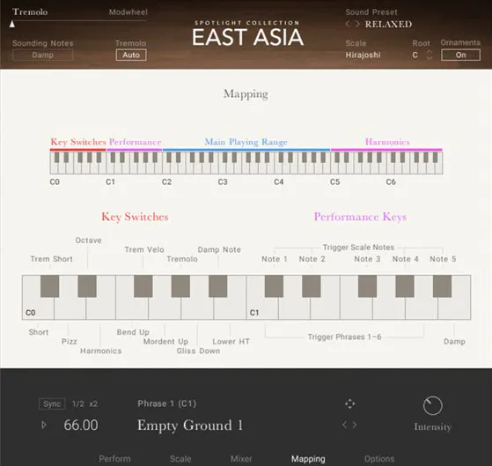The width and height of the screenshot is (492, 466).
Task: Click the Bend Up label
Action: click(133, 332)
